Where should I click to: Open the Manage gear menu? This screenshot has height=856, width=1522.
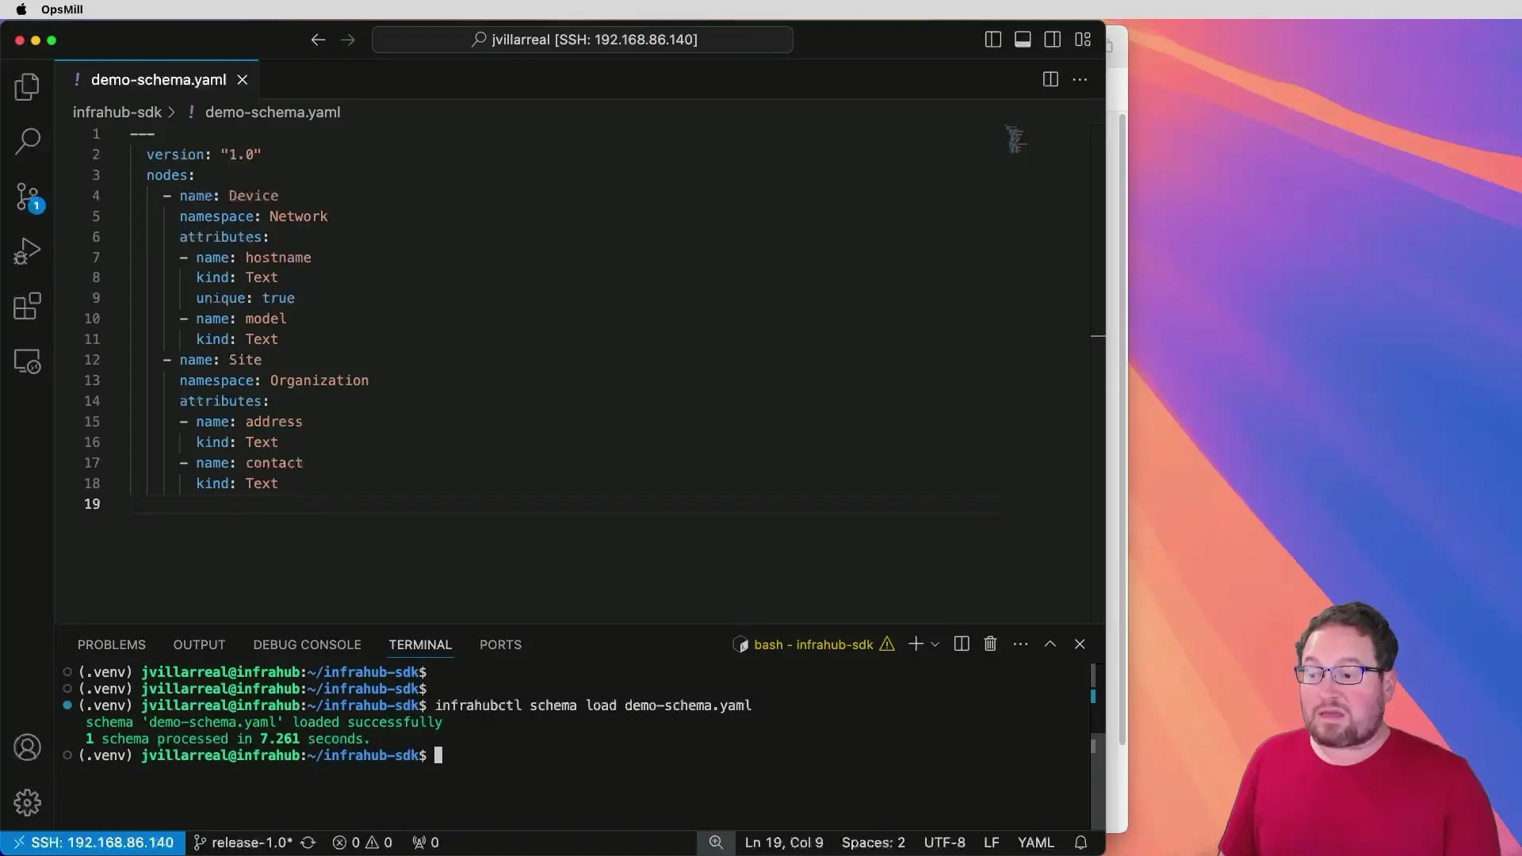[x=27, y=803]
